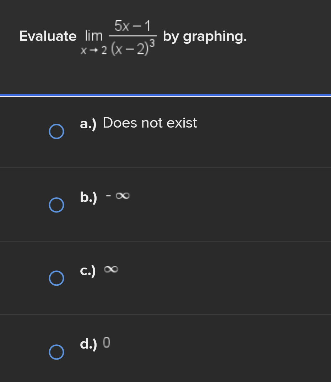Viewport: 331px width, 382px height.
Task: Click the 'b.)' option label
Action: [88, 197]
